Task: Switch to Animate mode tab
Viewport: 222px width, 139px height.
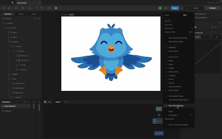Action: [x=213, y=8]
